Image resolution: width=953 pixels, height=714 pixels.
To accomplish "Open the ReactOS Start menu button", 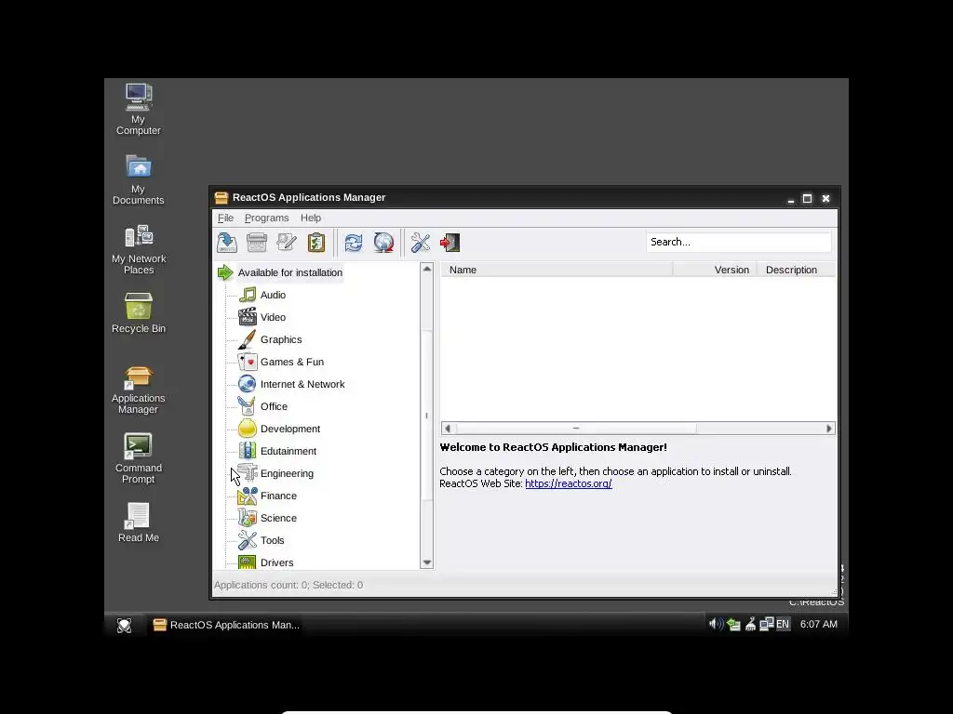I will click(124, 625).
